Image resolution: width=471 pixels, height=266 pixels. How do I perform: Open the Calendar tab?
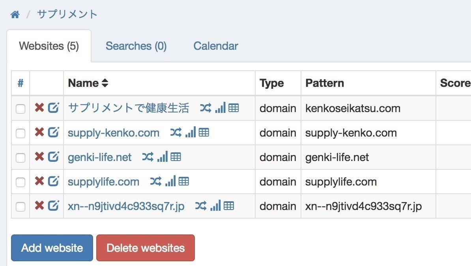pyautogui.click(x=216, y=46)
